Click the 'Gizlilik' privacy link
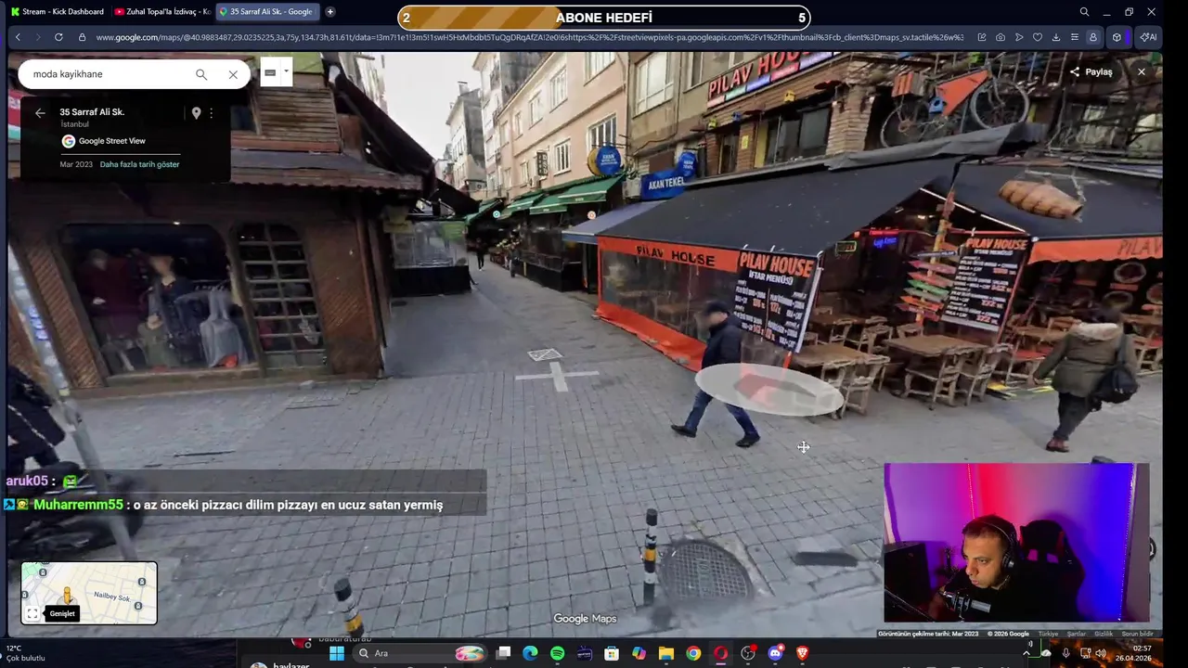Screen dimensions: 1188x668 click(x=1104, y=634)
